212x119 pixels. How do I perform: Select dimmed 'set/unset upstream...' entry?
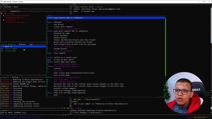tap(64, 51)
